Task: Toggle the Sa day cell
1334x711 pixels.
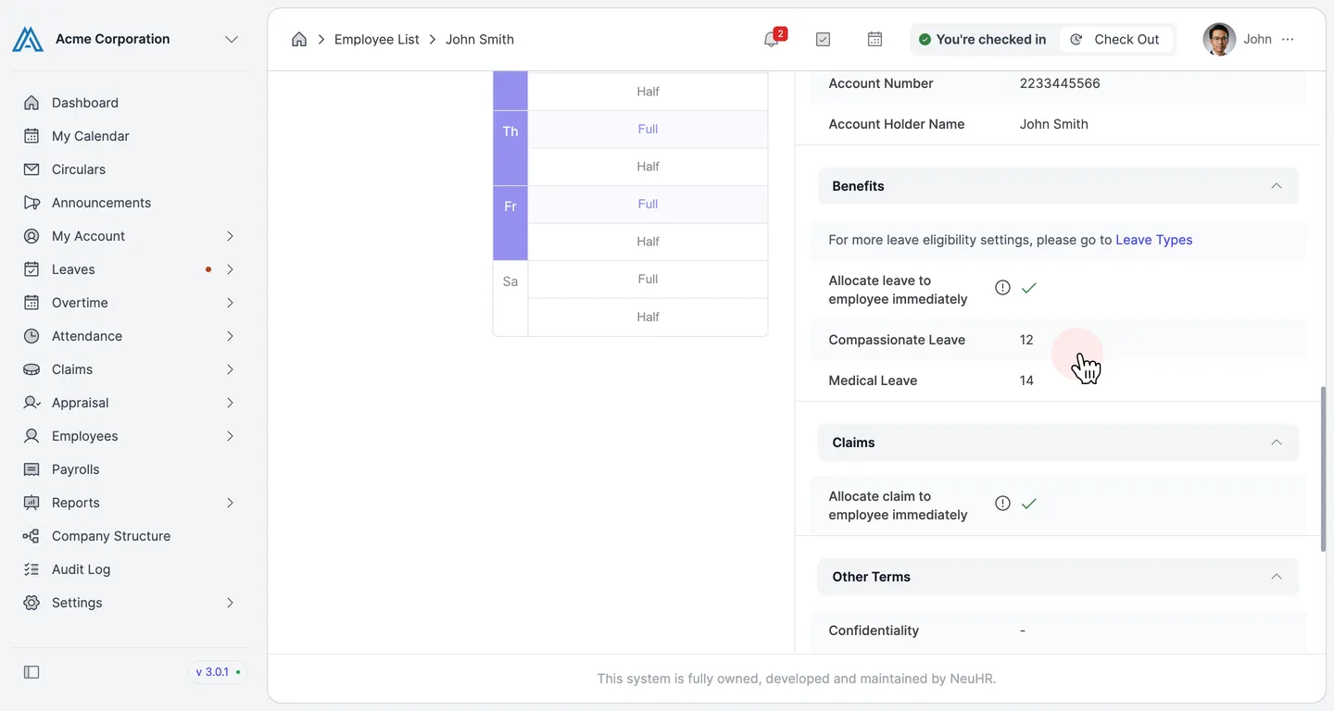Action: click(x=510, y=298)
